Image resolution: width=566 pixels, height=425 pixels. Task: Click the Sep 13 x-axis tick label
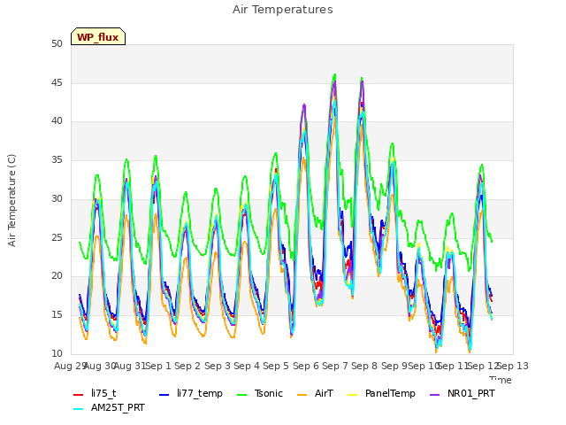tap(513, 366)
